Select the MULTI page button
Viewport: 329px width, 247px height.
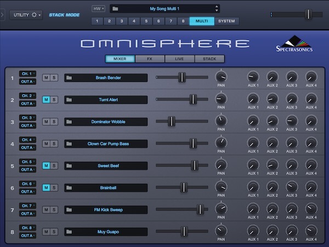(x=202, y=21)
